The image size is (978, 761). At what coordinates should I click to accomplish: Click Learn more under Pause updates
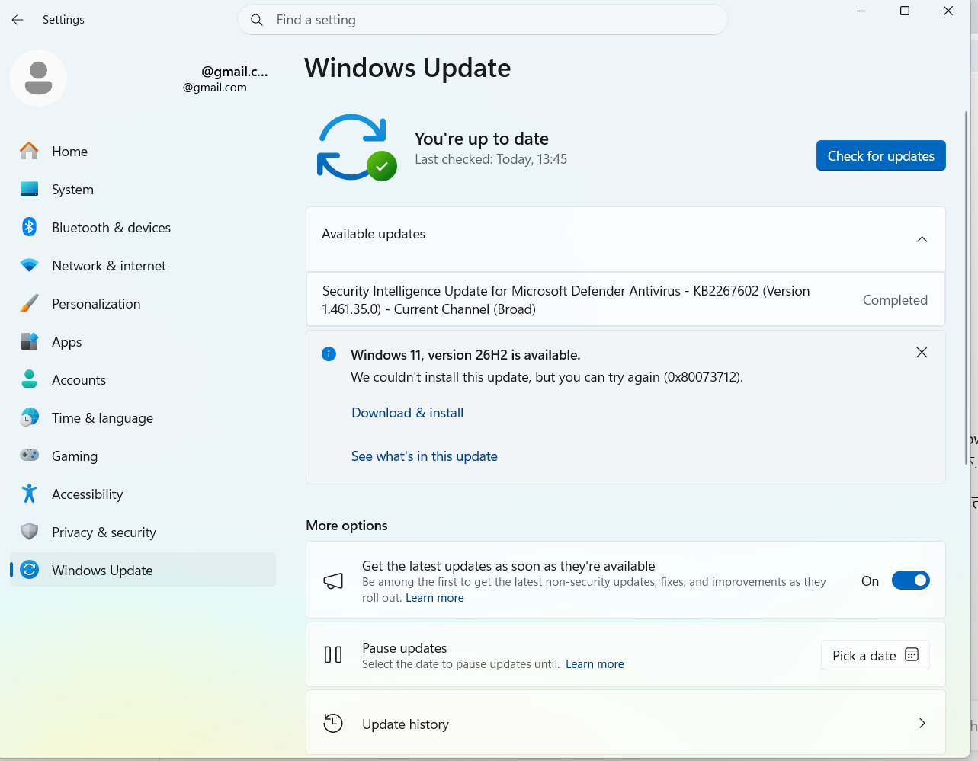(x=595, y=664)
